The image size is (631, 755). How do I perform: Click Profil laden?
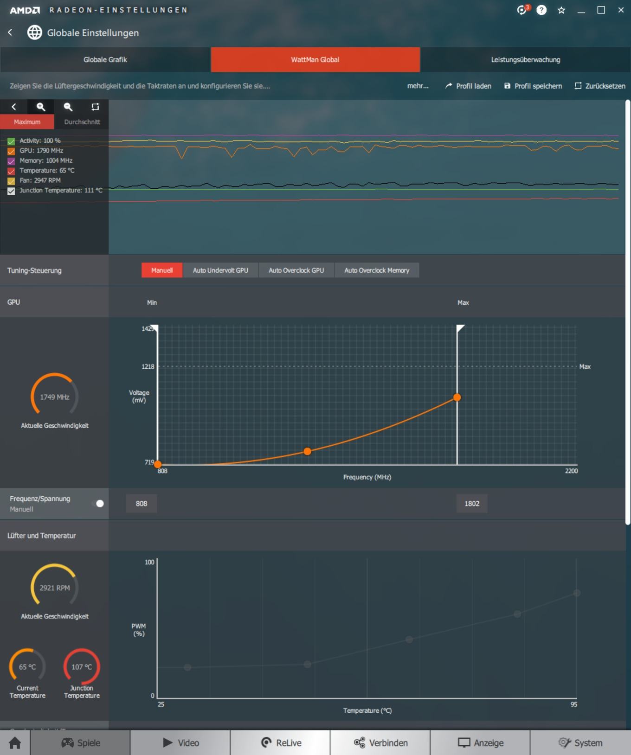(468, 86)
